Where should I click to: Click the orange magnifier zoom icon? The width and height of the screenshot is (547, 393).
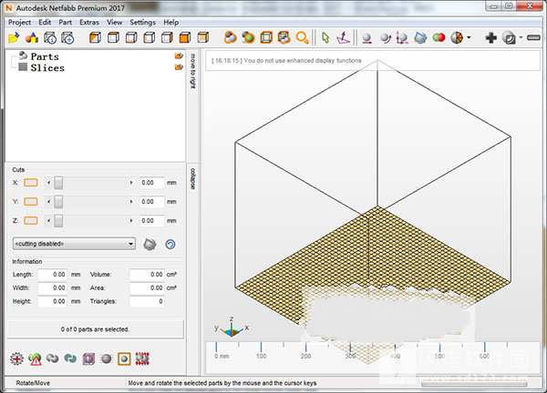tap(302, 37)
